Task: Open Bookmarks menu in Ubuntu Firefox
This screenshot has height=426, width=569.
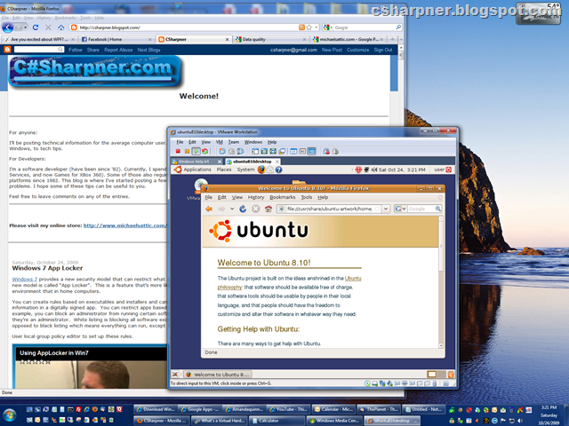Action: tap(283, 197)
